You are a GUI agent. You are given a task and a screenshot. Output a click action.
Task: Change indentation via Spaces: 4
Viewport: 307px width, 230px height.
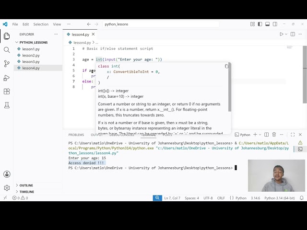192,198
